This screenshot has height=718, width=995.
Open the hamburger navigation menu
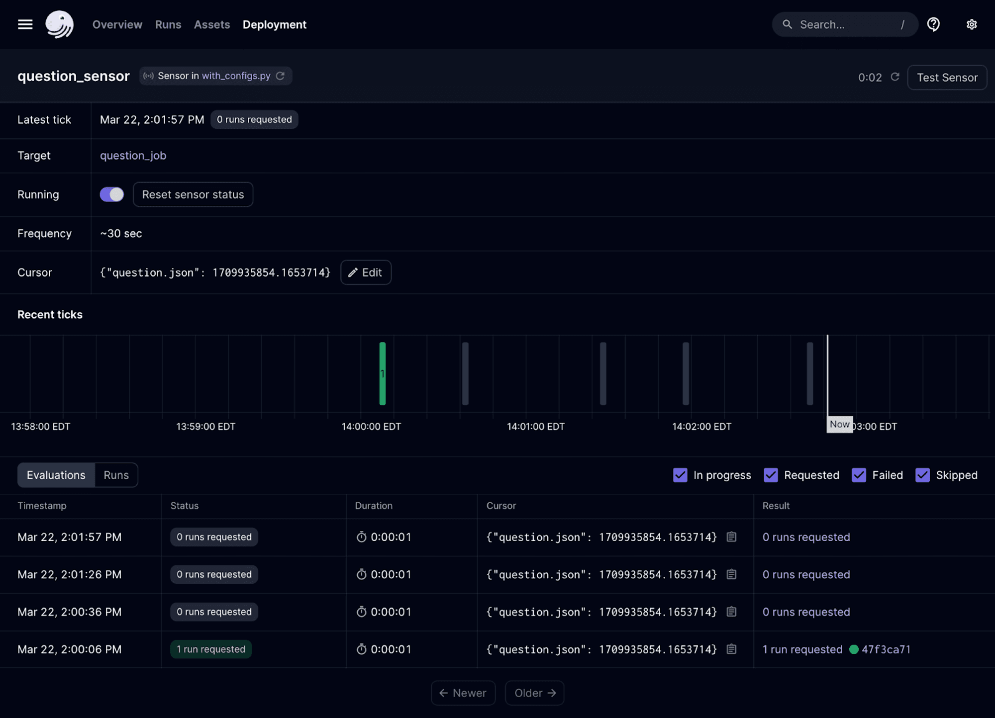25,24
